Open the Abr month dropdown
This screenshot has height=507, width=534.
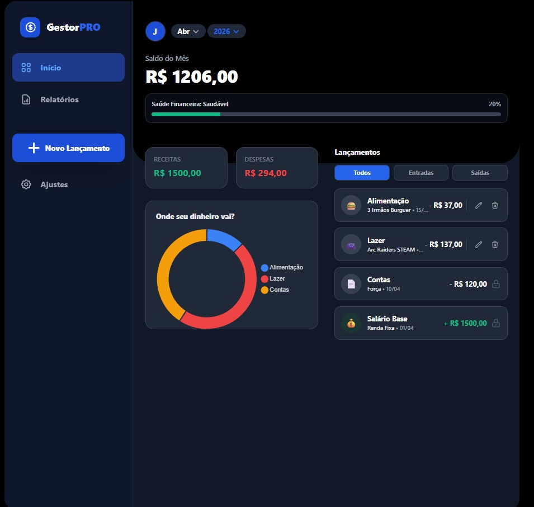pos(188,31)
